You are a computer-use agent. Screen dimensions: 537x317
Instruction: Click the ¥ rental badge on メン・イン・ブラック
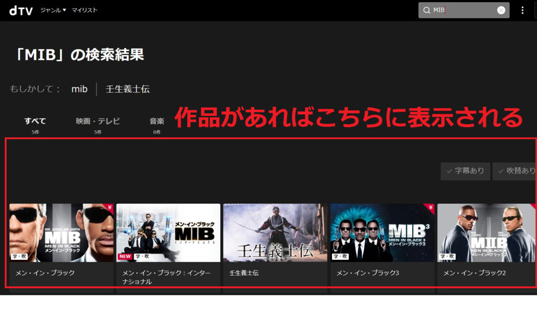pos(109,207)
